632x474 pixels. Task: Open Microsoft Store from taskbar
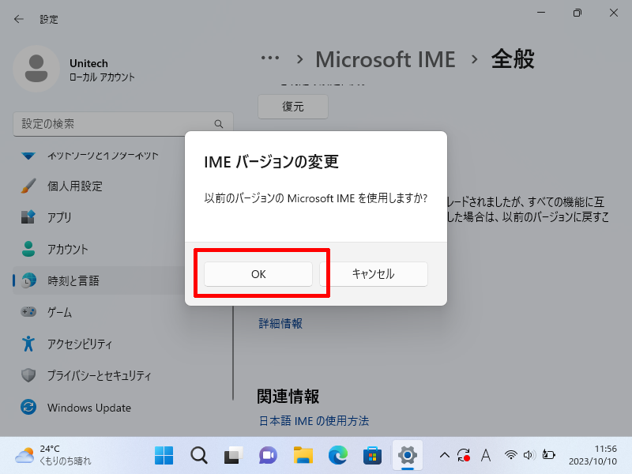pyautogui.click(x=372, y=456)
